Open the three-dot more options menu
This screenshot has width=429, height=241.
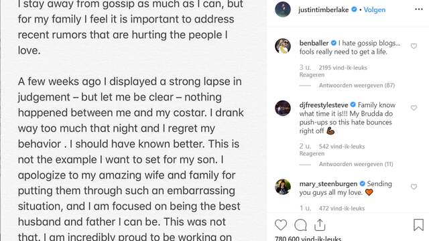[418, 9]
